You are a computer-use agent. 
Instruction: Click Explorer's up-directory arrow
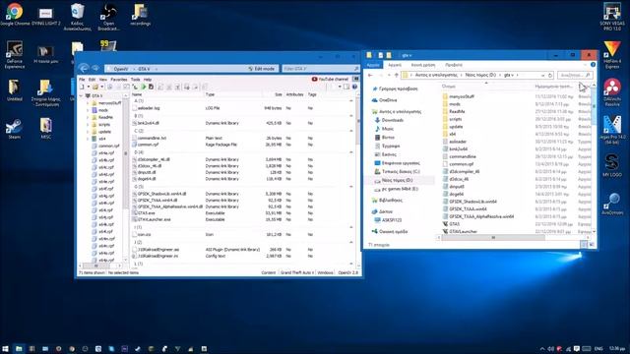point(396,75)
